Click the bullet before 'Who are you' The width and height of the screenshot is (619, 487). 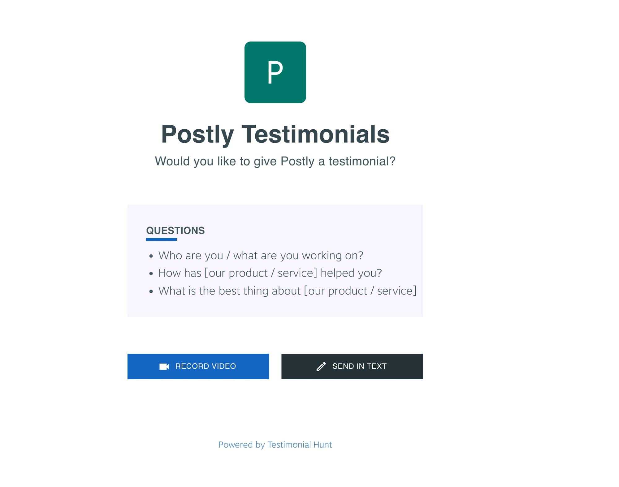click(x=151, y=256)
